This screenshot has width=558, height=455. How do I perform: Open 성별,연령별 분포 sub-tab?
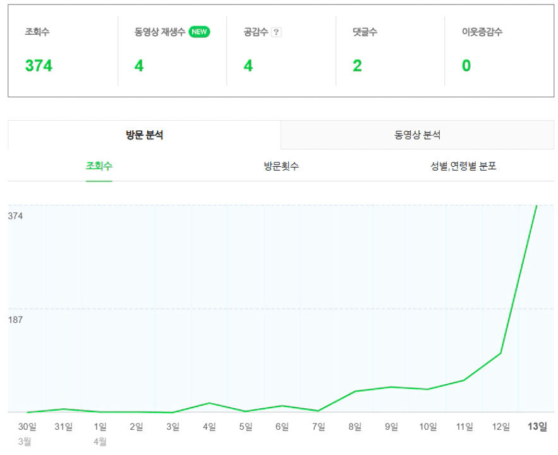[463, 166]
